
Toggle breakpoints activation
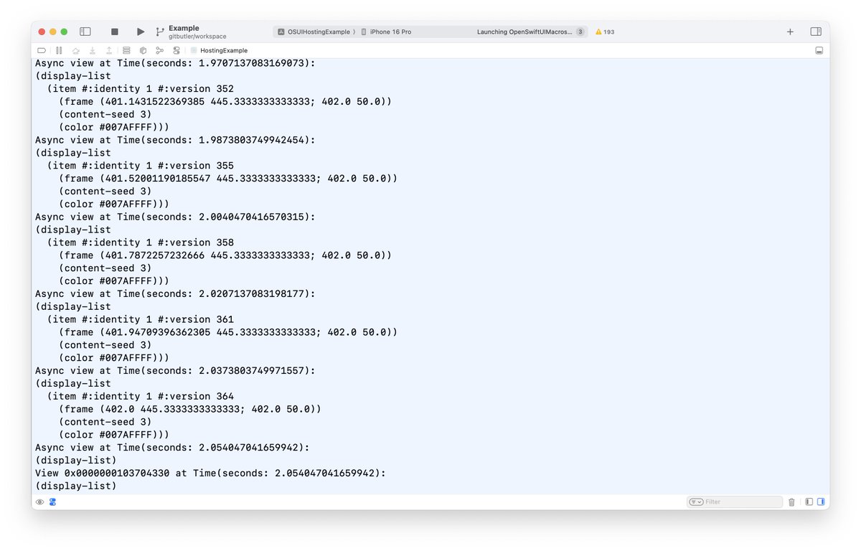coord(41,50)
